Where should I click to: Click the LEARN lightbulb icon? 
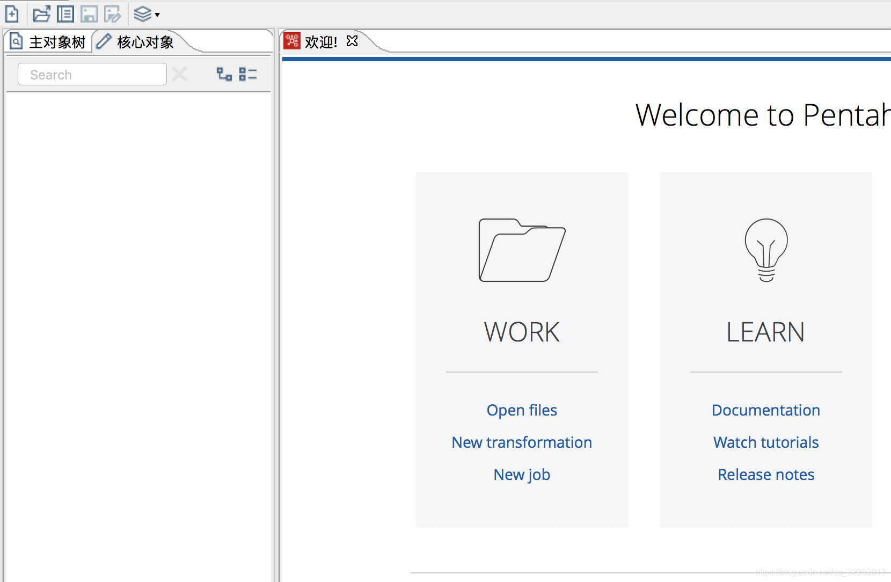(x=766, y=250)
